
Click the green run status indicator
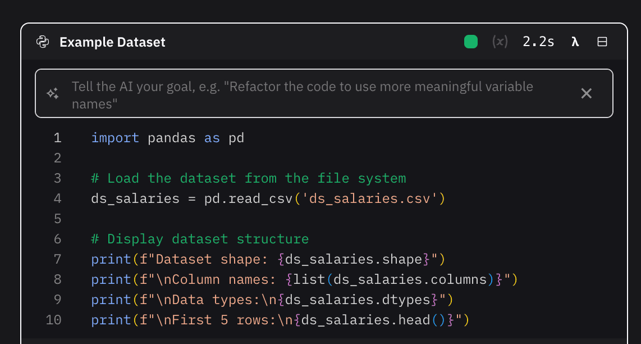click(471, 42)
